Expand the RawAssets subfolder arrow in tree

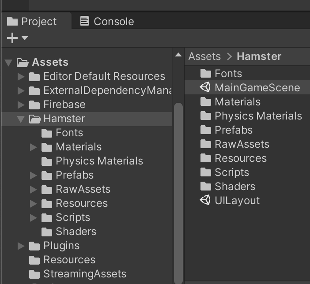coord(33,189)
